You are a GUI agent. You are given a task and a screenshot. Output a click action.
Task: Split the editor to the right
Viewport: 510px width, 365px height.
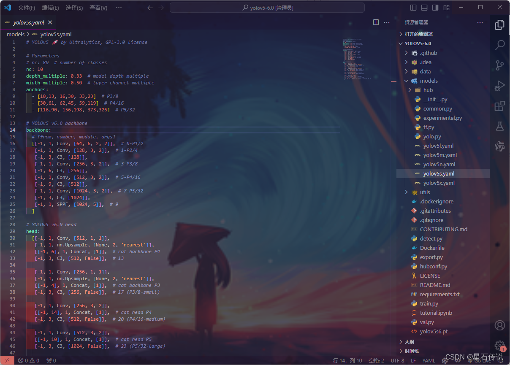[376, 22]
